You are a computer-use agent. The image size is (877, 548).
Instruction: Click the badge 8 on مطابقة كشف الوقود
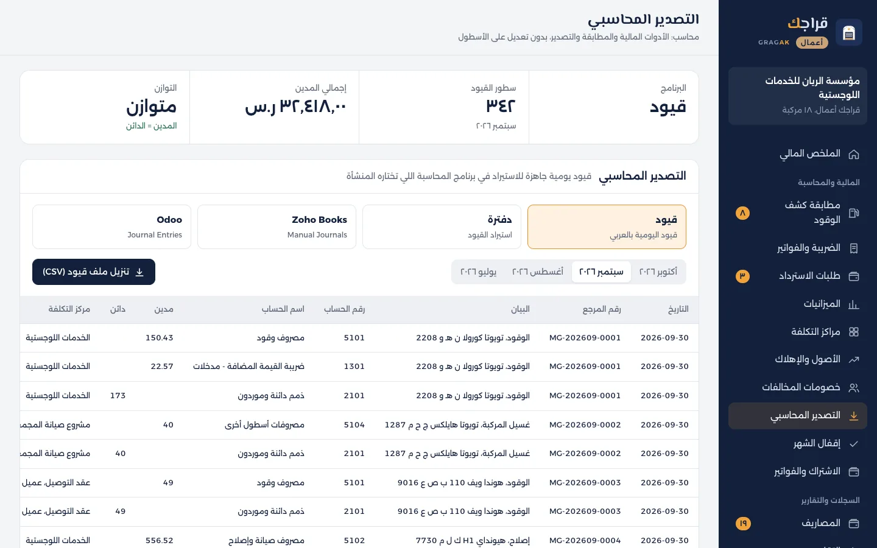pyautogui.click(x=742, y=213)
